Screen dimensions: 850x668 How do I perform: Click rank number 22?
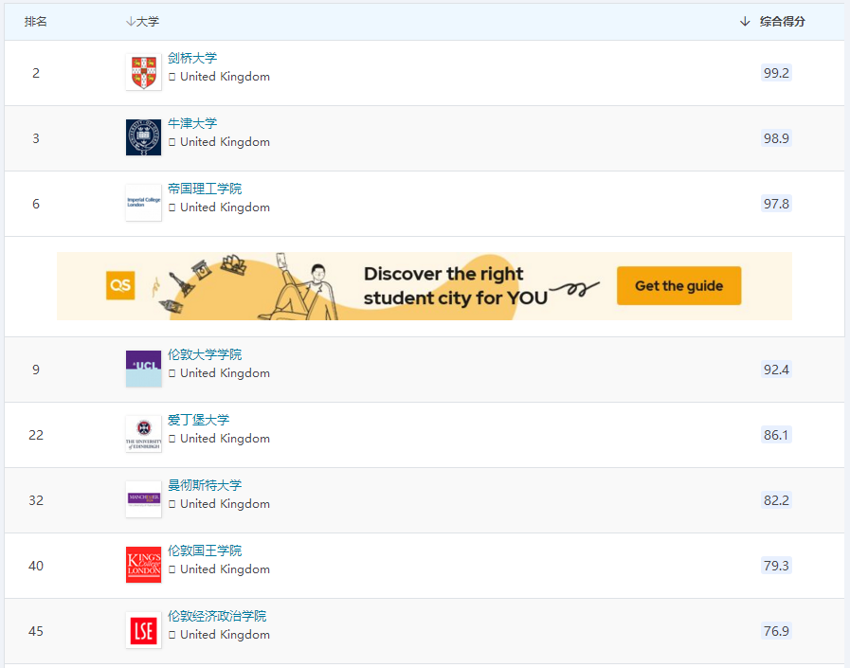[x=36, y=436]
